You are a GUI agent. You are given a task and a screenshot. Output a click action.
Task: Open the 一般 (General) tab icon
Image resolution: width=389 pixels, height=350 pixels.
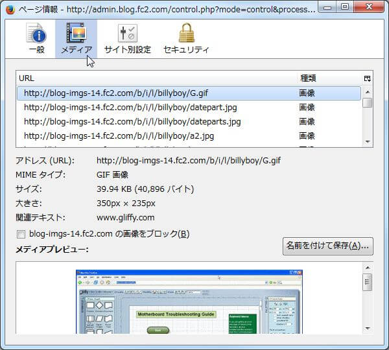pyautogui.click(x=36, y=39)
